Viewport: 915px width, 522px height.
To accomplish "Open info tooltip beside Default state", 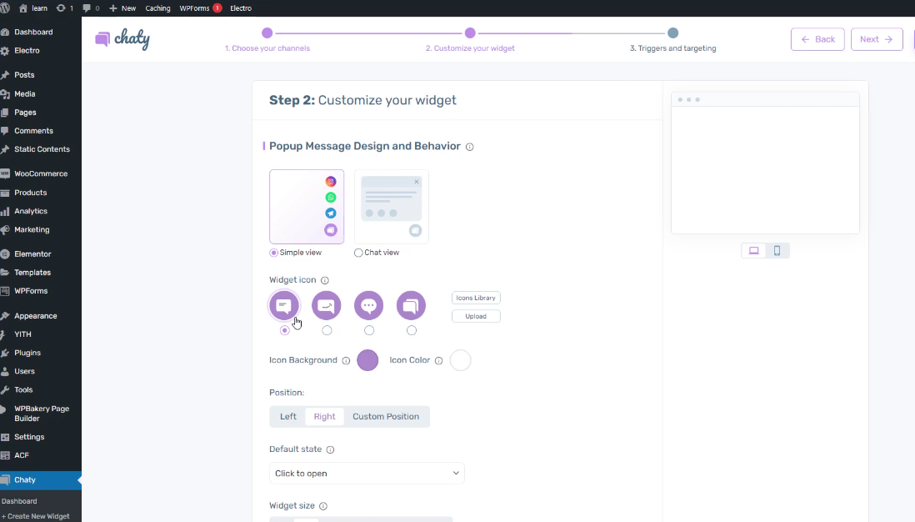I will 330,449.
